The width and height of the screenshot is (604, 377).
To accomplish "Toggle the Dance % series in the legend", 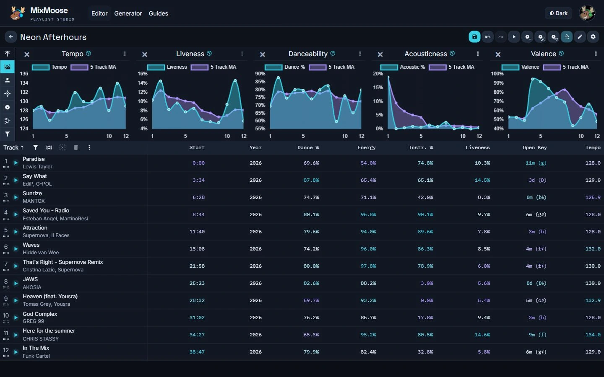I will [x=285, y=67].
